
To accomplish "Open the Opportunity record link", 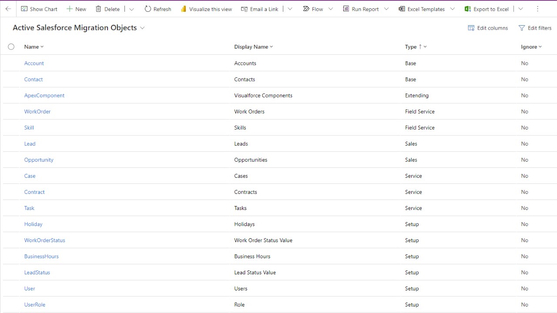I will (x=39, y=160).
